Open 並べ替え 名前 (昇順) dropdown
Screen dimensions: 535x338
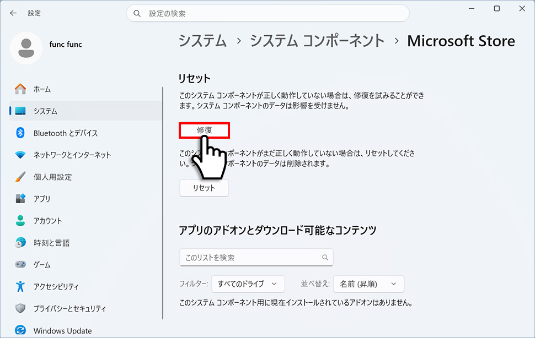tap(369, 284)
